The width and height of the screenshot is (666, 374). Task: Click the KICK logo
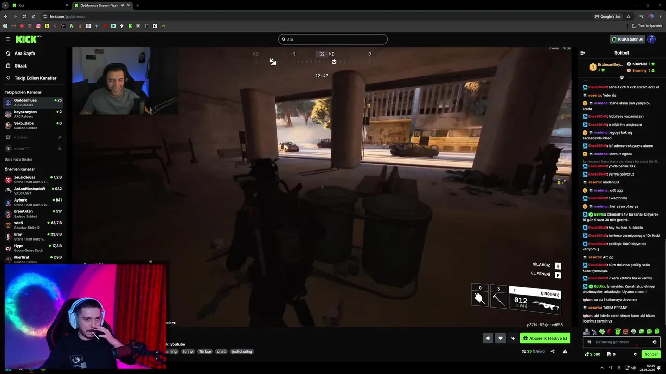[x=28, y=39]
